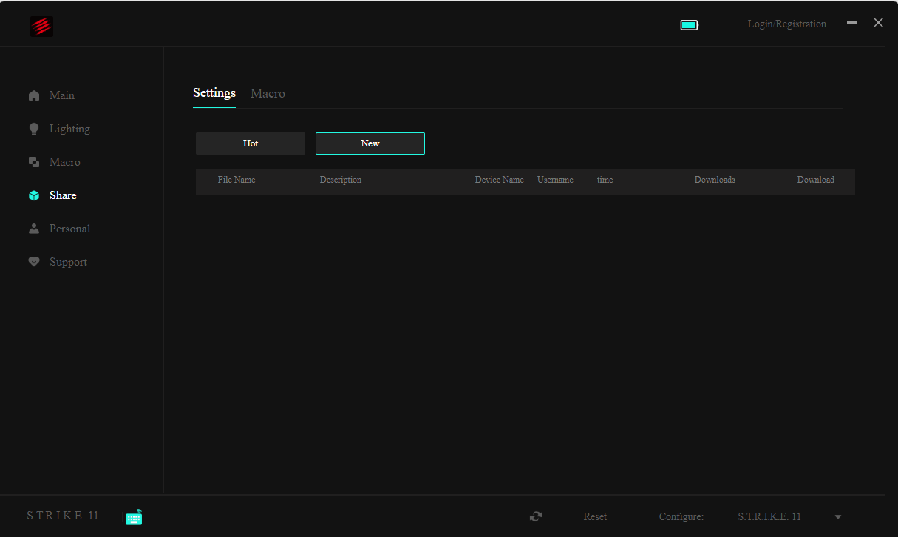
Task: Show Hot shared files
Action: (251, 143)
